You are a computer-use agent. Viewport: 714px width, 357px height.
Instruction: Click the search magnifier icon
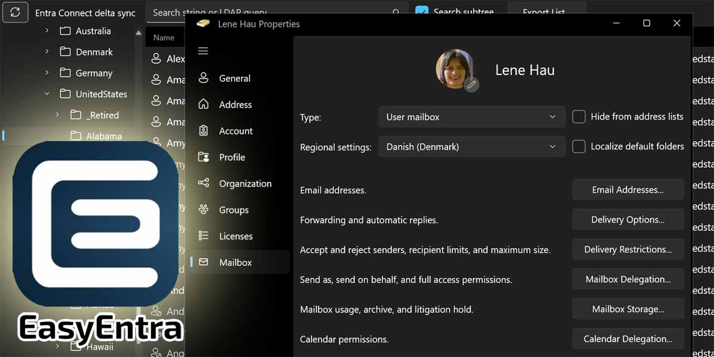point(396,12)
